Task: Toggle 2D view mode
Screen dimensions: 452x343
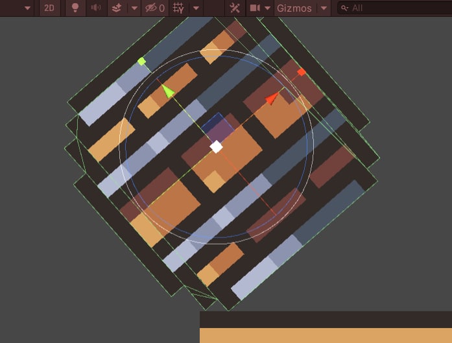Action: tap(49, 8)
